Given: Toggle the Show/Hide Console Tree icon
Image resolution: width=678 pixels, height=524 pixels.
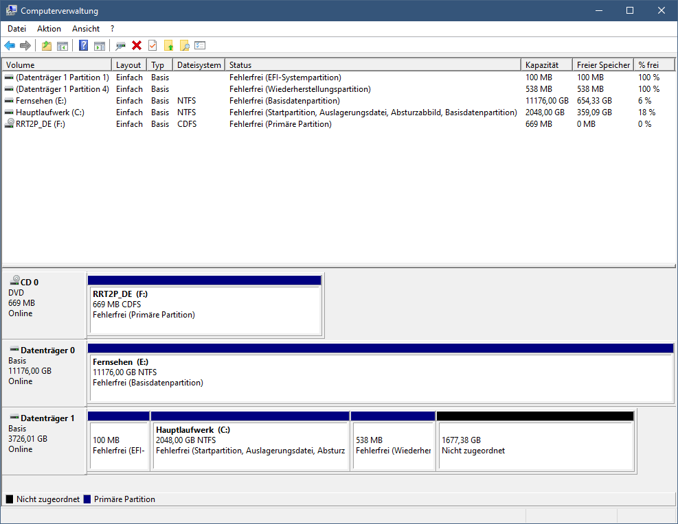Looking at the screenshot, I should (63, 45).
